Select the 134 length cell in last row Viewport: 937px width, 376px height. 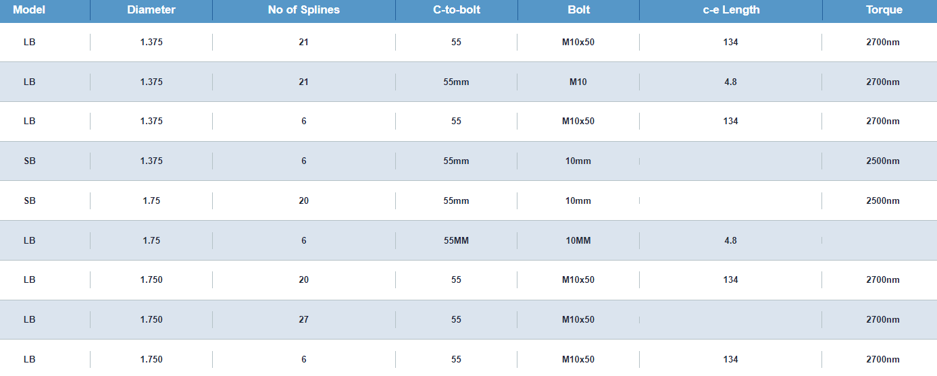(730, 359)
